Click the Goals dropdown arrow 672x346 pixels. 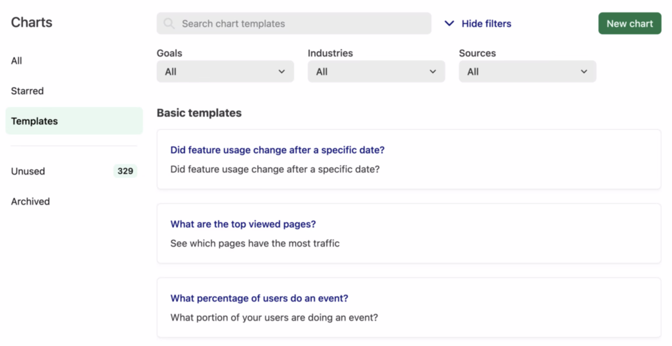pyautogui.click(x=282, y=71)
